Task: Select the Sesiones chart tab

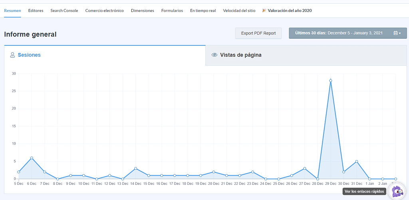Action: tap(105, 55)
